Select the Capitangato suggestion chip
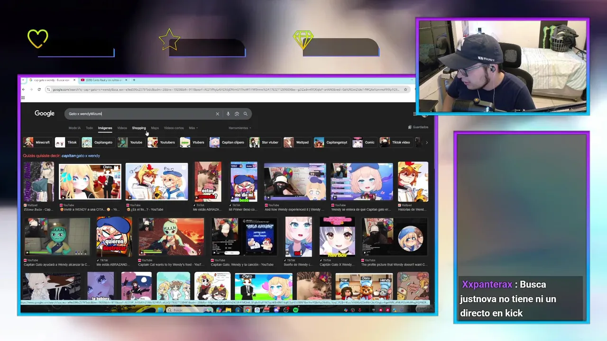Screen dimensions: 607x341 tap(98, 143)
